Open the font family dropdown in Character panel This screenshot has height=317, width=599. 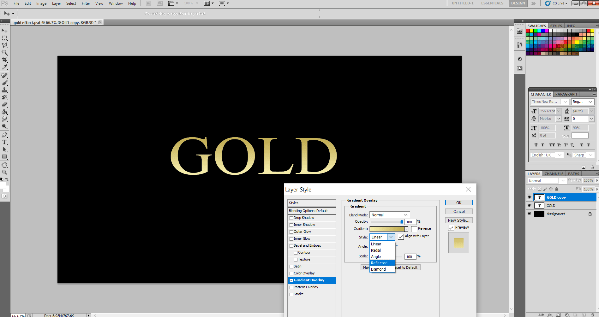565,102
